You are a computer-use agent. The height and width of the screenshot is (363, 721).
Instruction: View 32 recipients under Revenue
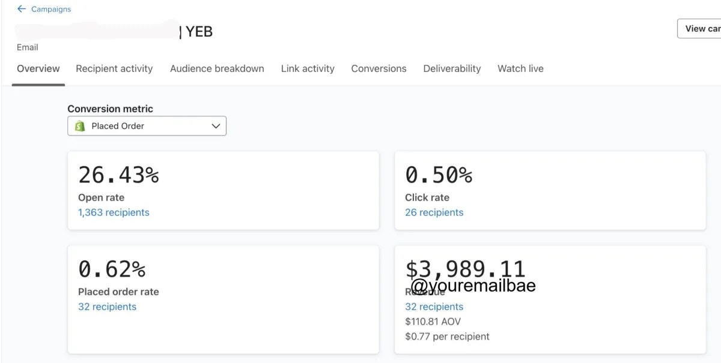[434, 307]
